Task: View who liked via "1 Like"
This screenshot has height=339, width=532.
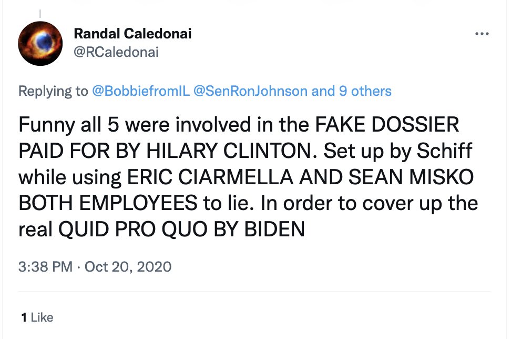Action: point(37,317)
